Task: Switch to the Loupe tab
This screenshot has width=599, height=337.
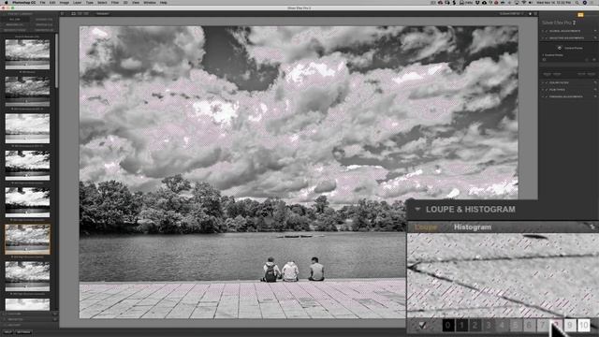Action: (426, 227)
